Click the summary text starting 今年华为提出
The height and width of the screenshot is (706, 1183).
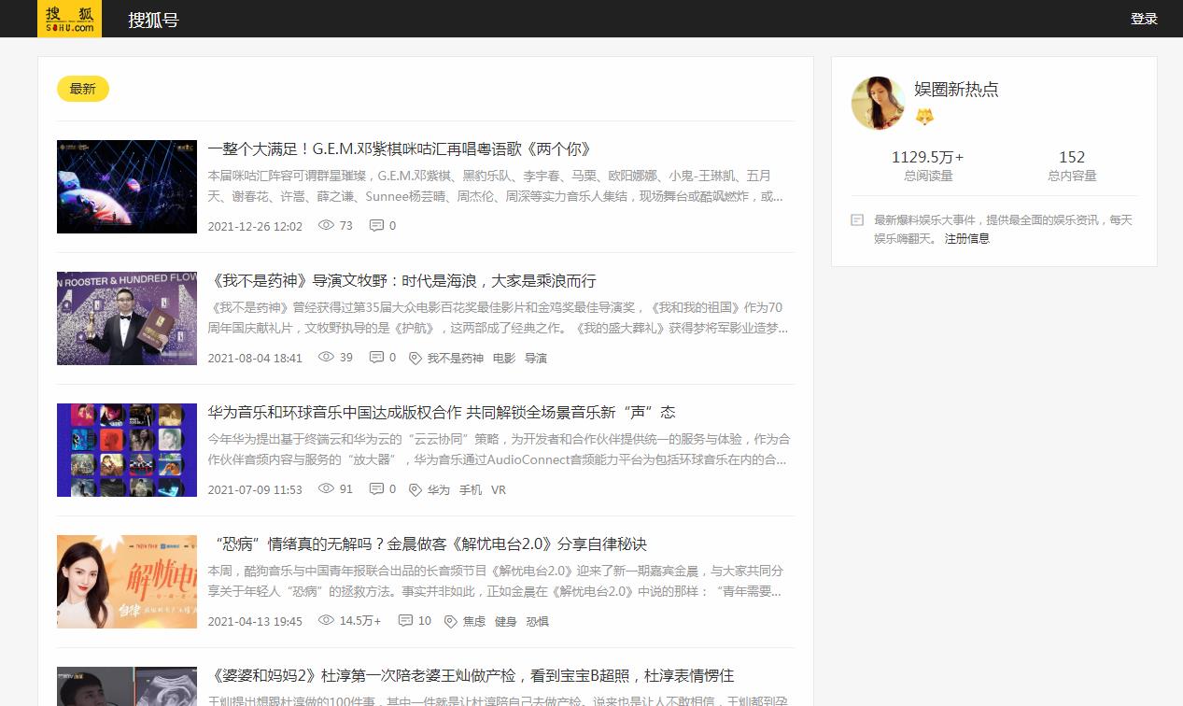[499, 449]
